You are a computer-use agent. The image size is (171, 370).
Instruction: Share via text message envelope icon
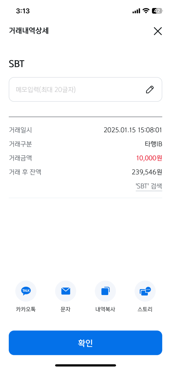(x=66, y=291)
